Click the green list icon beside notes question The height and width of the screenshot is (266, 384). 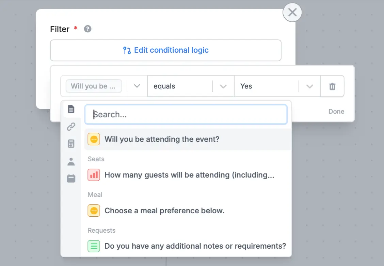94,246
